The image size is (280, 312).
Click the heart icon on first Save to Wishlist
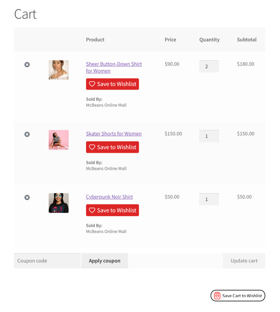[92, 84]
